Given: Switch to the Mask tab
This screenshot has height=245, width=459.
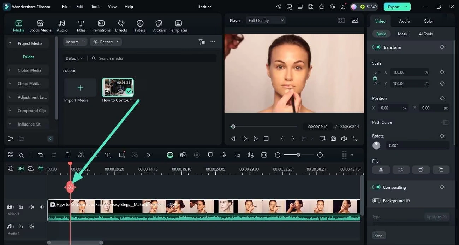Looking at the screenshot, I should [403, 34].
